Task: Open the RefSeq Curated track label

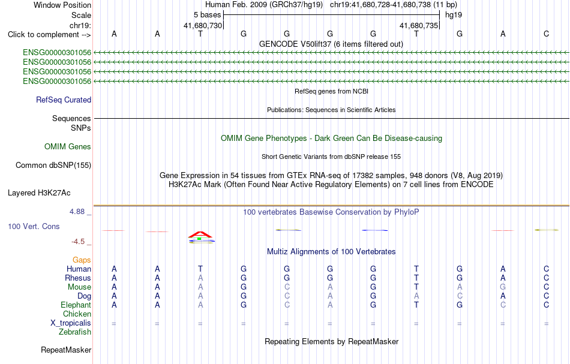Action: click(63, 100)
